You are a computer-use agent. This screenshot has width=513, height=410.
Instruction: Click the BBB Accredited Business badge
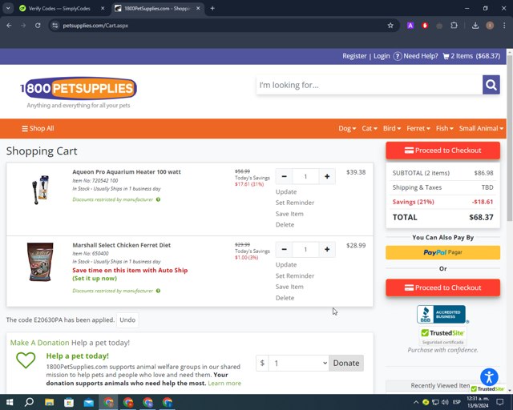441,314
